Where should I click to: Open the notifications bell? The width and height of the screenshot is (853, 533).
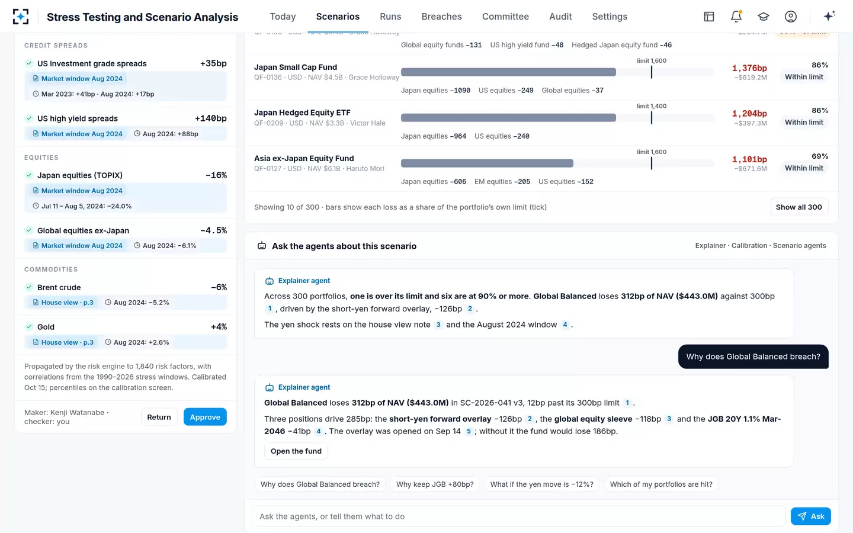point(736,17)
